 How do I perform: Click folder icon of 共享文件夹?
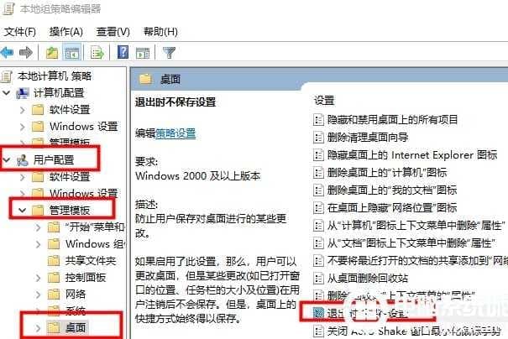pyautogui.click(x=54, y=261)
